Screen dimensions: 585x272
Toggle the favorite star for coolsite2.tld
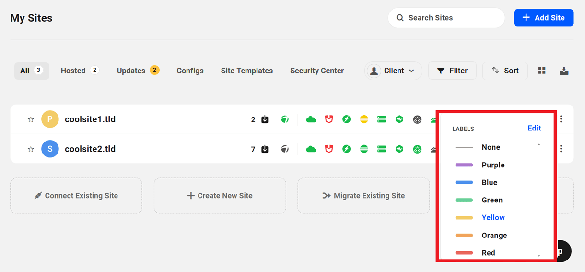(31, 149)
